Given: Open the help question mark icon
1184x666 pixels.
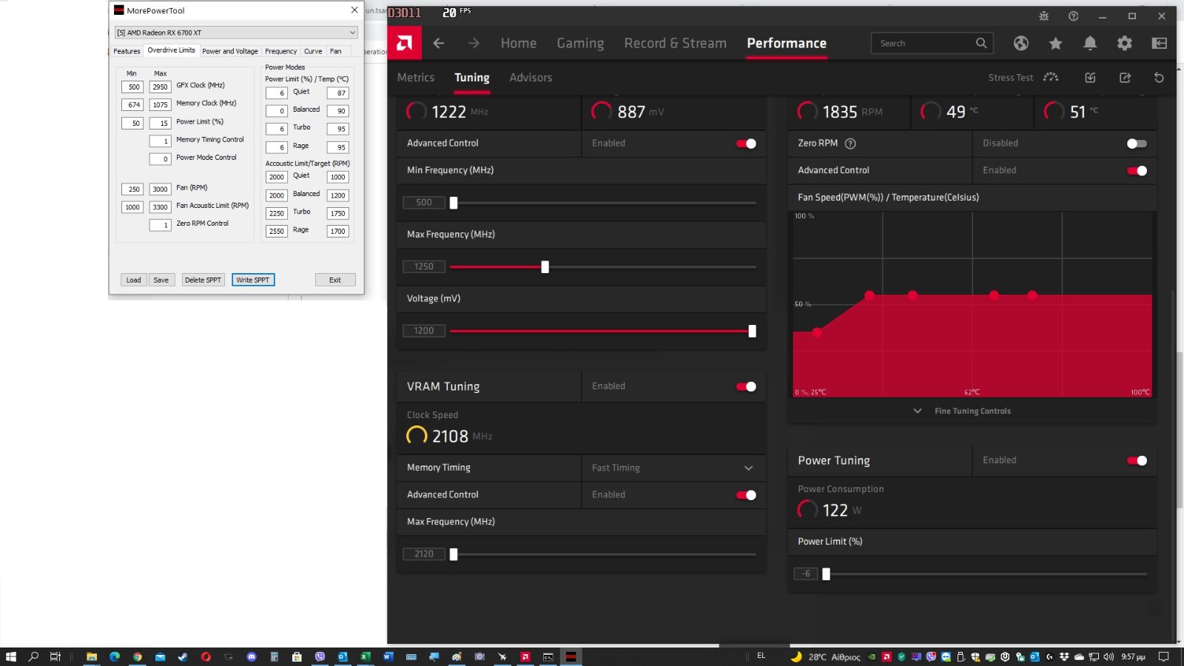Looking at the screenshot, I should (1073, 16).
